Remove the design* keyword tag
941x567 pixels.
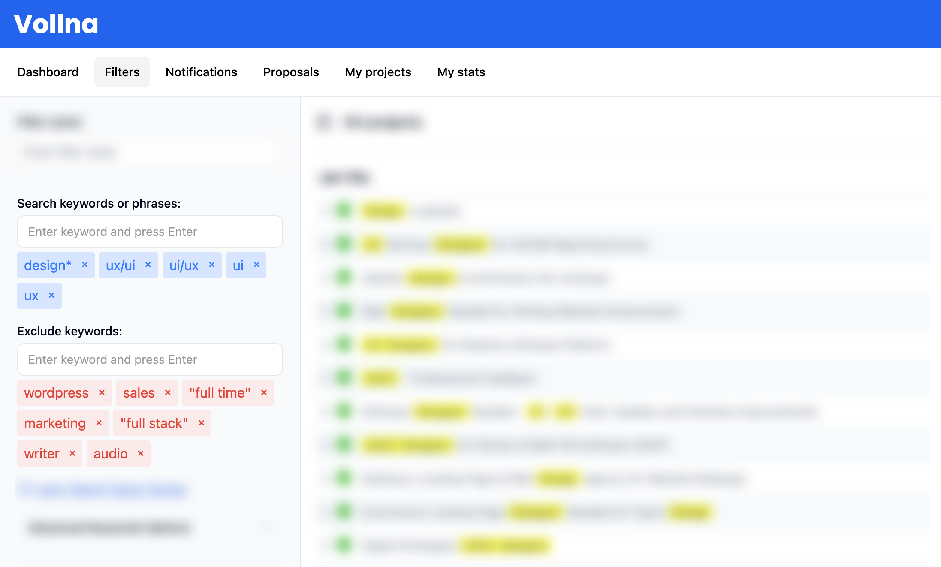[x=84, y=265]
